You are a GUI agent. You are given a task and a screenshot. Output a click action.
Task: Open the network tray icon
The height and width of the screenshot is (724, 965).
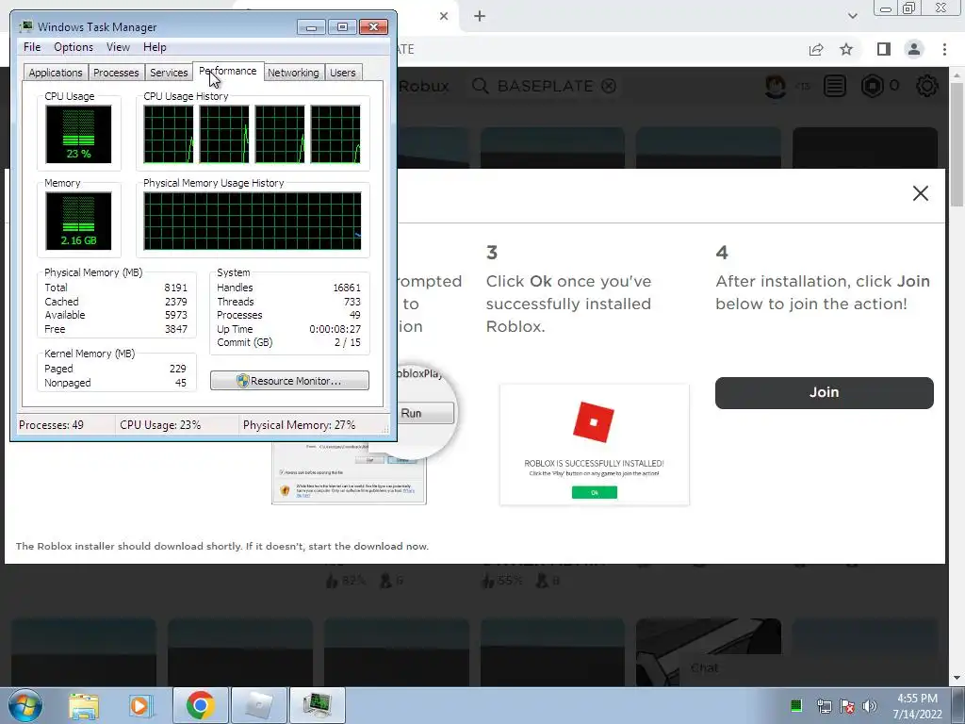(824, 705)
